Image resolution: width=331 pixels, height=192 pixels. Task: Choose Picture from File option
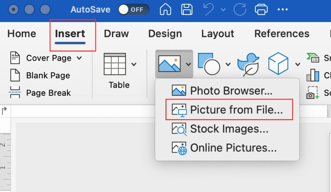pos(229,110)
